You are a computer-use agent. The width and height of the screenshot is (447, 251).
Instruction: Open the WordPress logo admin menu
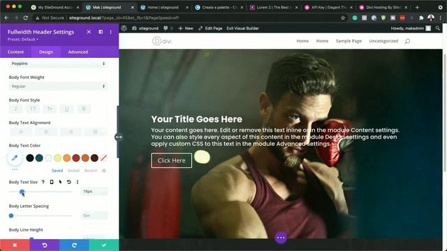[124, 28]
